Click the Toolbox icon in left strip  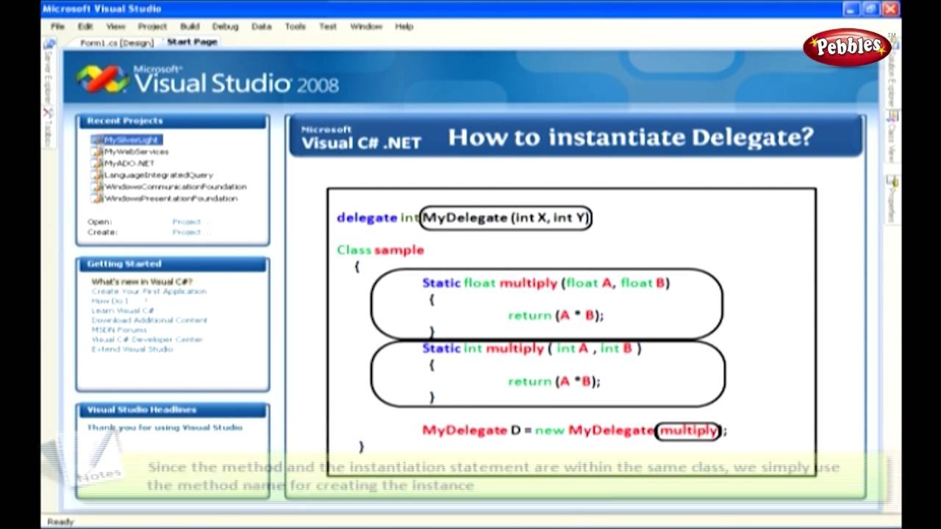point(48,112)
